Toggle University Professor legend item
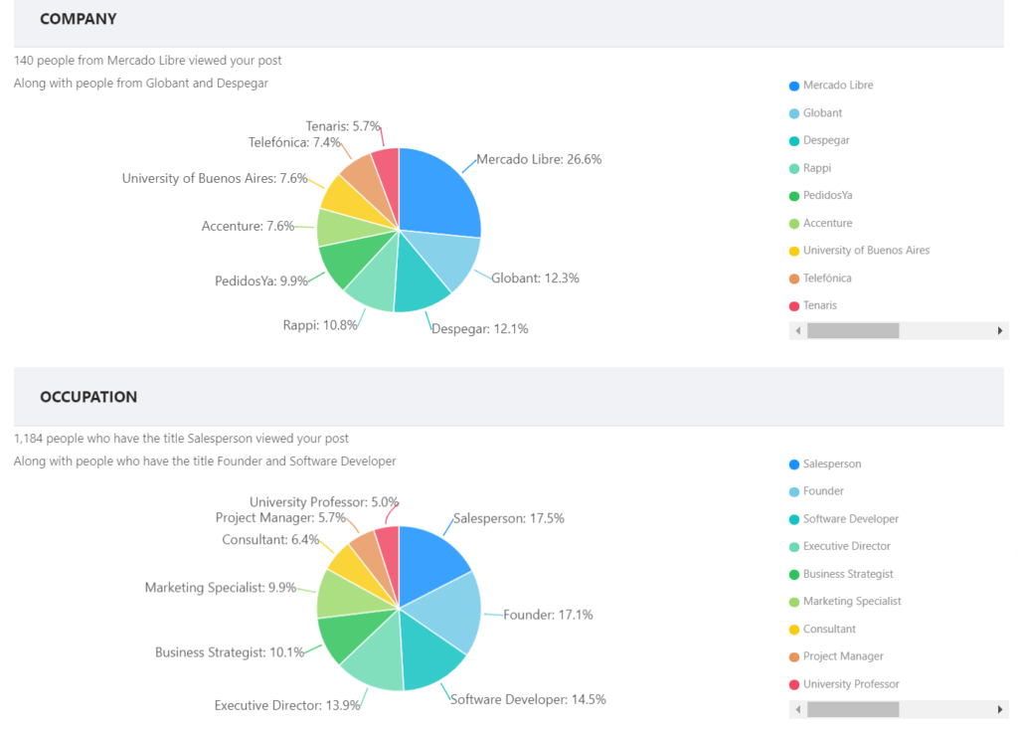The height and width of the screenshot is (737, 1018). coord(850,684)
